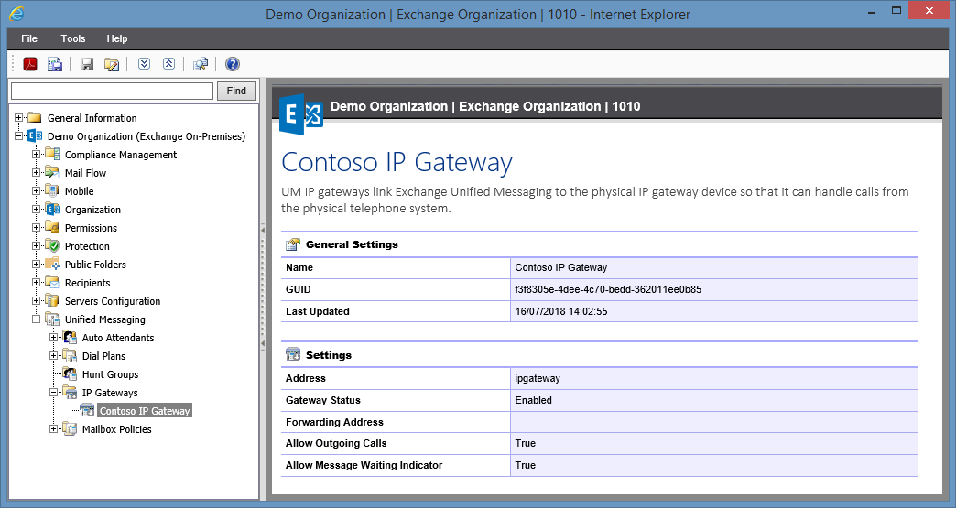Expand the Compliance Management node
This screenshot has height=508, width=956.
click(36, 154)
